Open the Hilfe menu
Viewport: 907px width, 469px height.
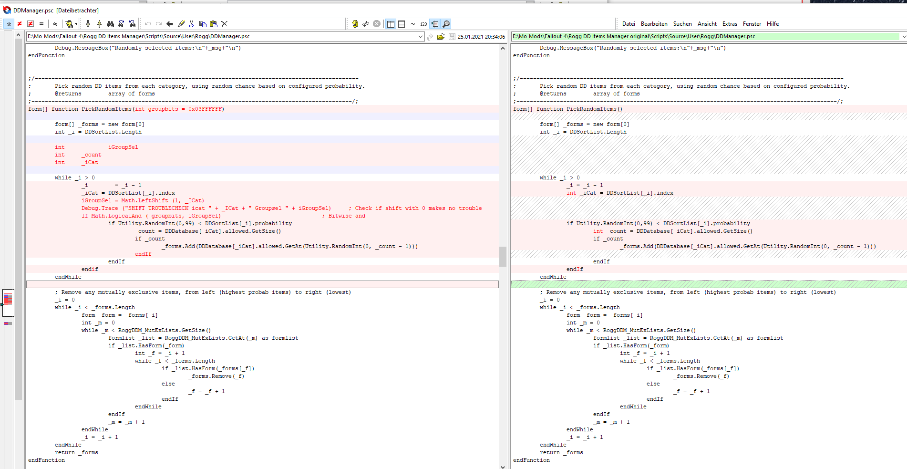pos(773,24)
